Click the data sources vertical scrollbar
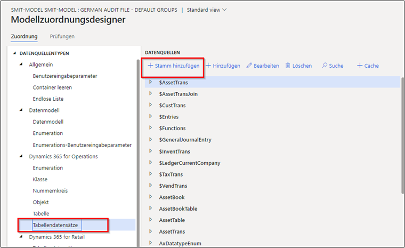The height and width of the screenshot is (248, 405). click(x=402, y=133)
